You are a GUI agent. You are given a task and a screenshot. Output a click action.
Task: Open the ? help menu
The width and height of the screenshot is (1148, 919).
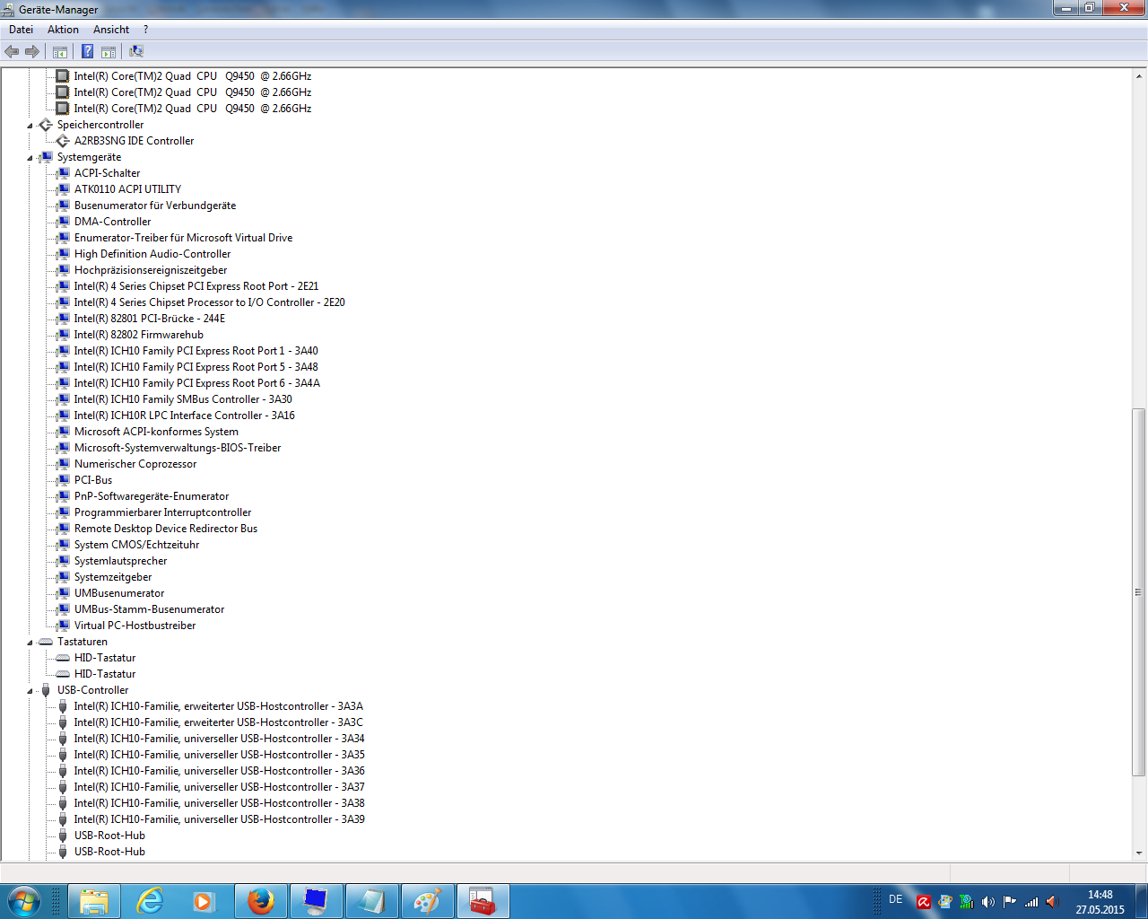145,30
